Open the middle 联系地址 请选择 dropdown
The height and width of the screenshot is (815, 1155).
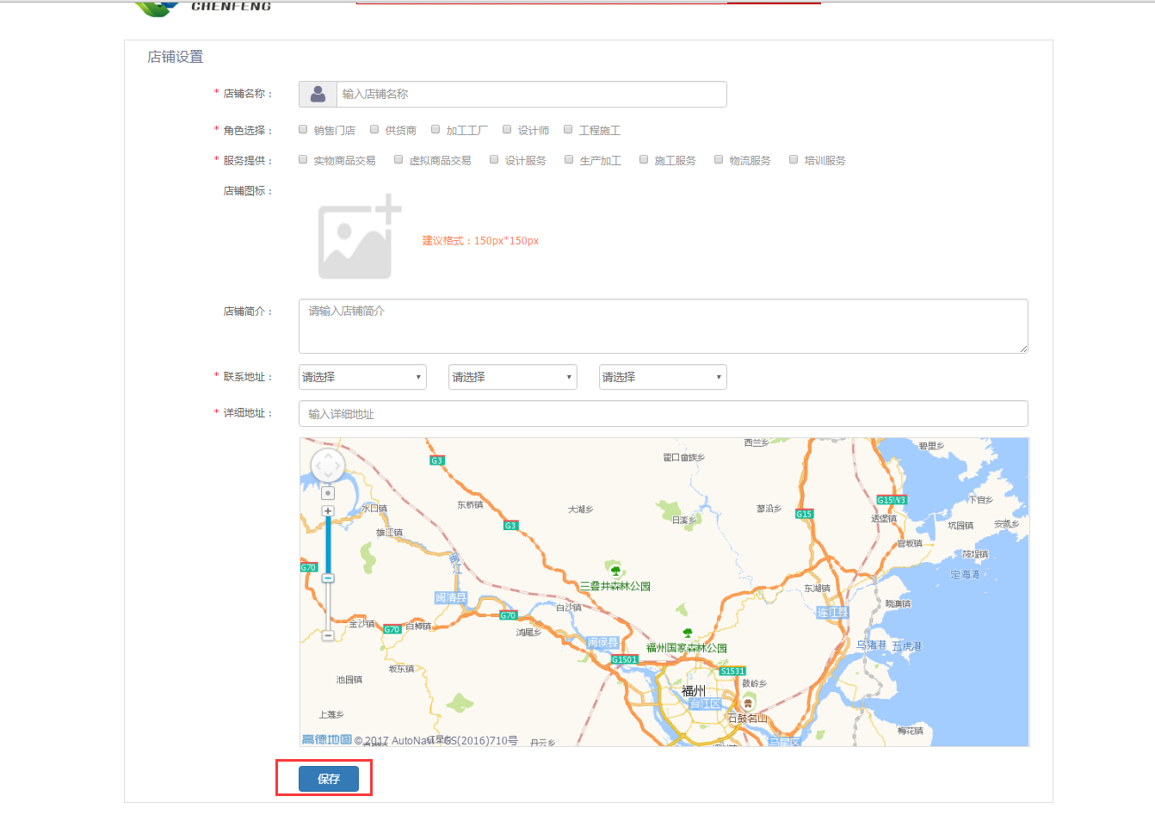[512, 377]
